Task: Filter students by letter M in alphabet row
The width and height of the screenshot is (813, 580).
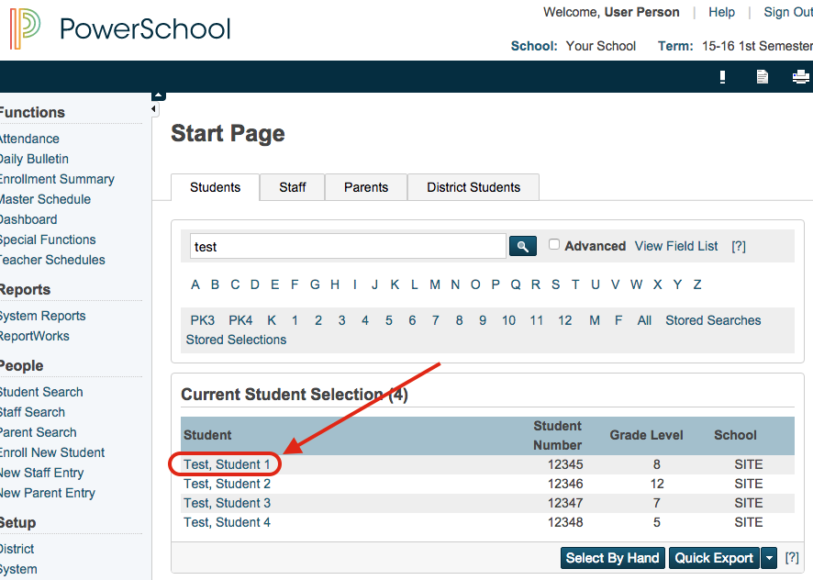Action: tap(435, 284)
